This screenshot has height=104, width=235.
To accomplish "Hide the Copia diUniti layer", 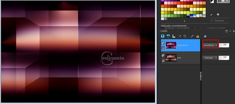I will tap(163, 48).
